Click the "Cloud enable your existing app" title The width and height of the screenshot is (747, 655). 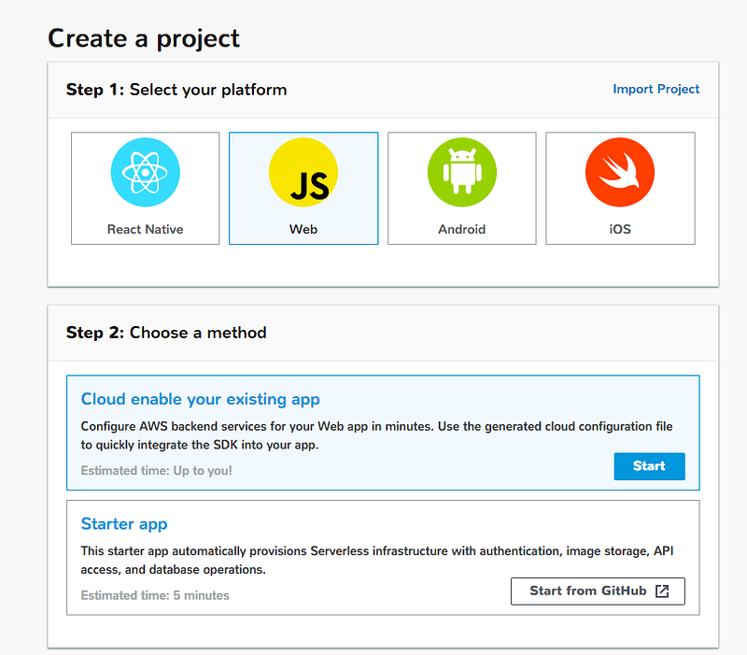(201, 399)
